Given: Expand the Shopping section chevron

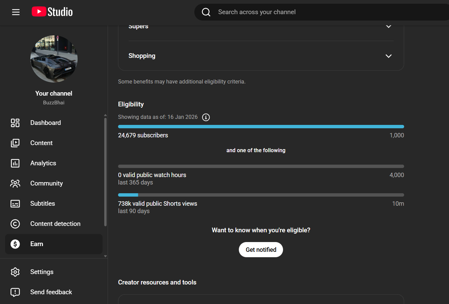Looking at the screenshot, I should coord(389,56).
